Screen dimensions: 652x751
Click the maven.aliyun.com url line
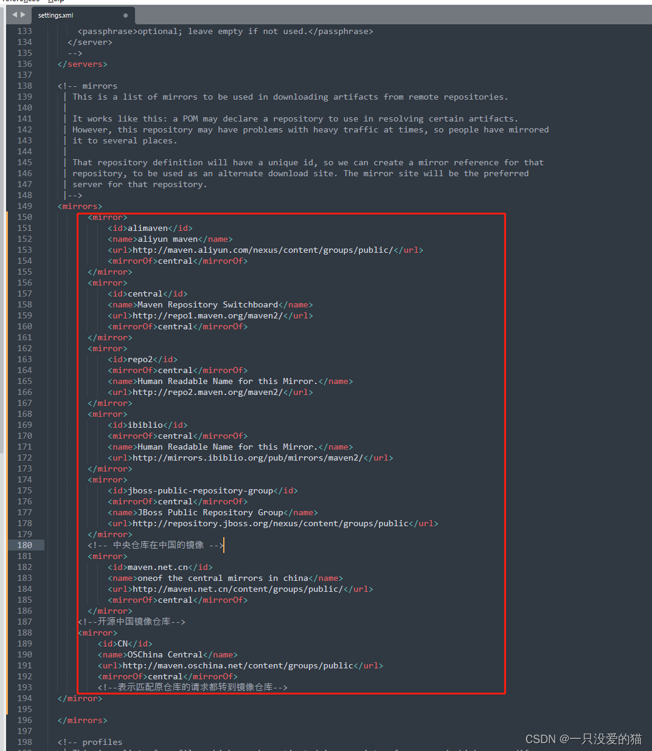click(x=265, y=250)
